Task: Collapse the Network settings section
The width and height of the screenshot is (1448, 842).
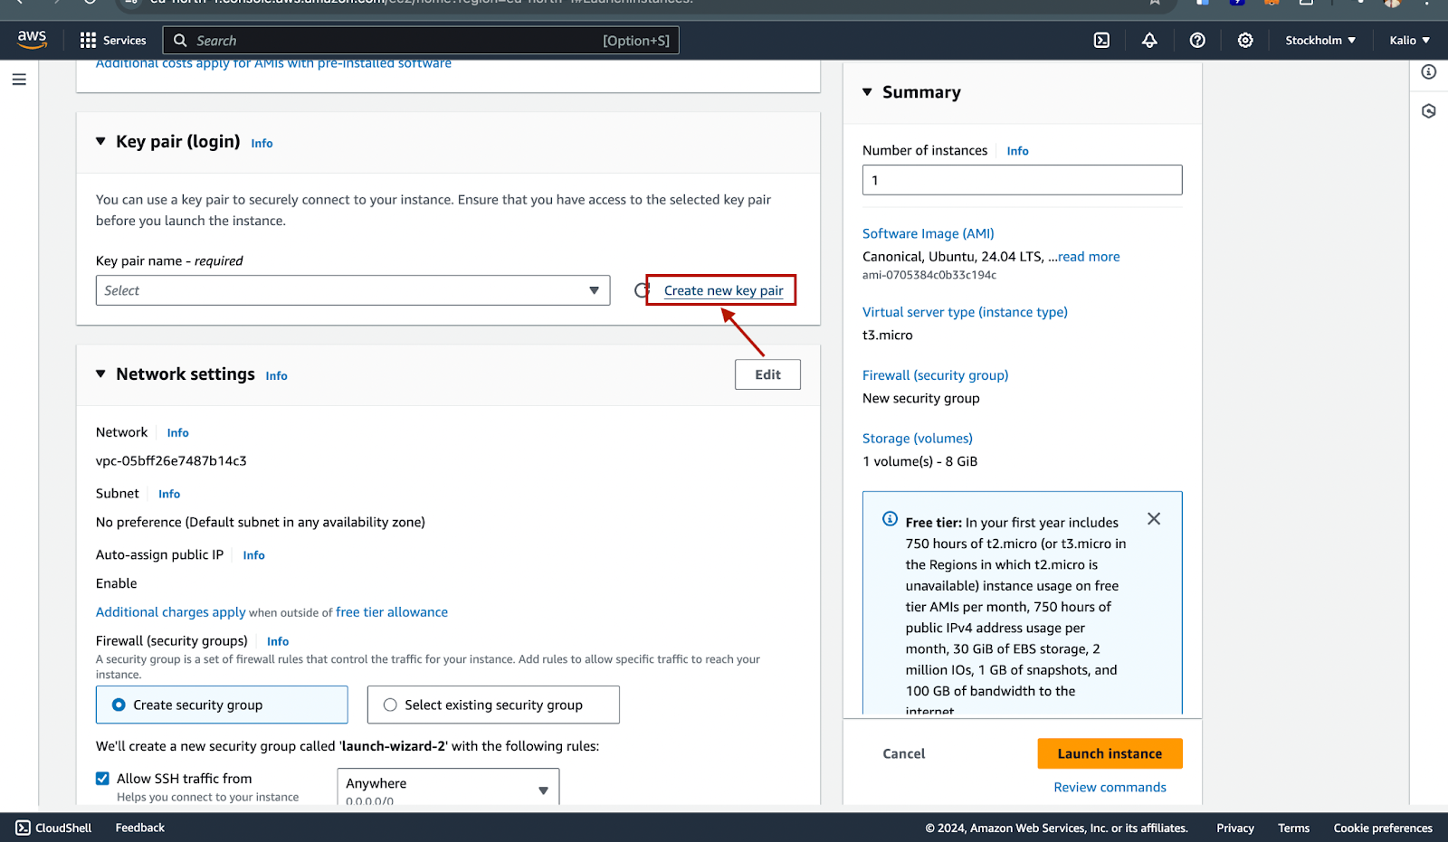Action: pyautogui.click(x=100, y=374)
